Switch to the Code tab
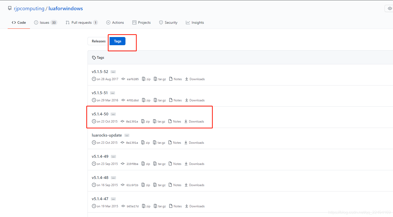This screenshot has height=217, width=393. [x=19, y=22]
